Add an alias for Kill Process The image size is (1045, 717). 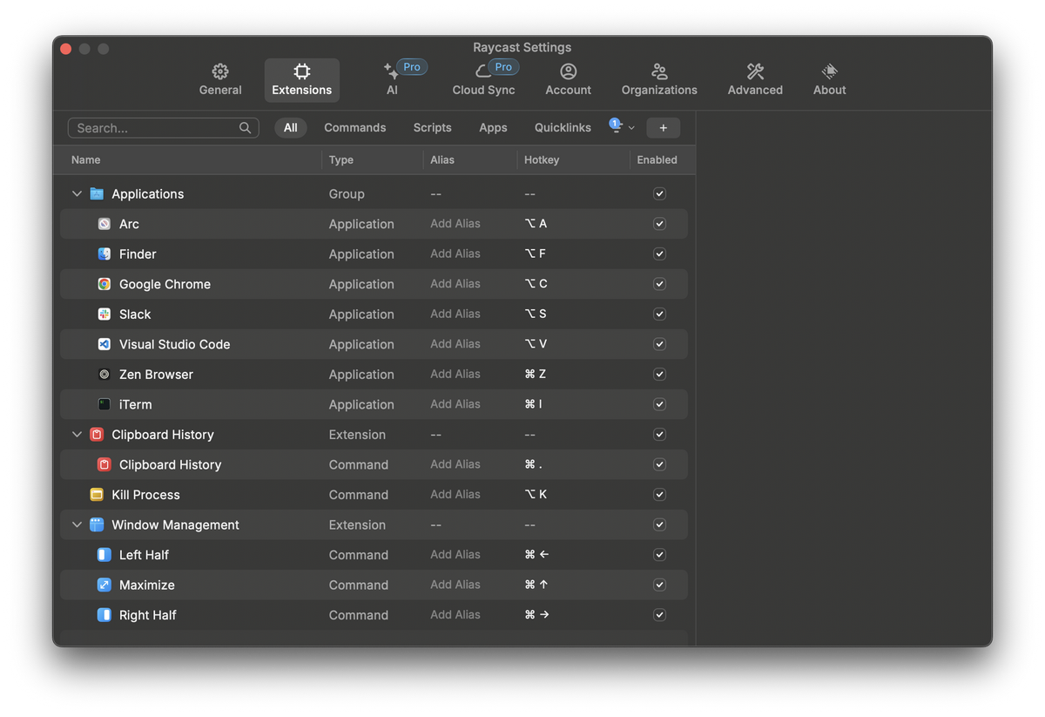click(455, 495)
